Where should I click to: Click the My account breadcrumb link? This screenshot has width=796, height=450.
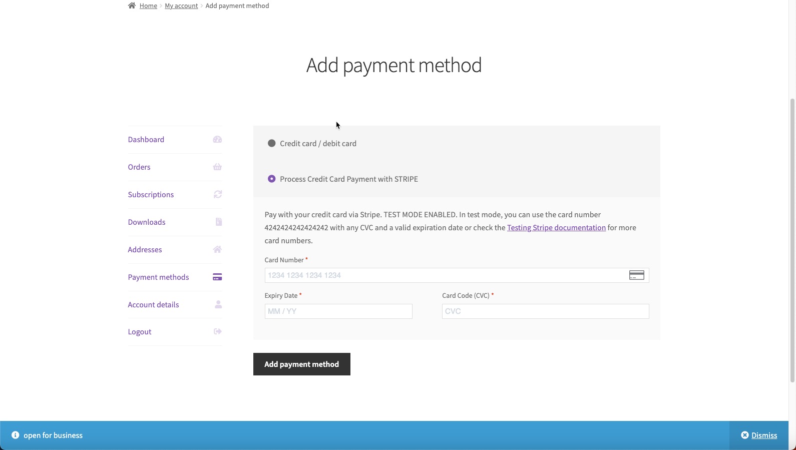click(x=181, y=6)
